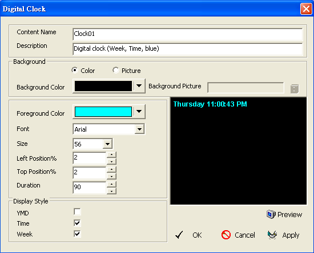
Task: Uncheck the Time display checkbox
Action: coord(77,223)
